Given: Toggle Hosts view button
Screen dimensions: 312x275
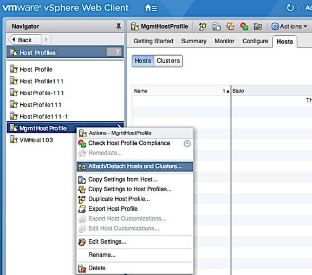Looking at the screenshot, I should tap(143, 61).
